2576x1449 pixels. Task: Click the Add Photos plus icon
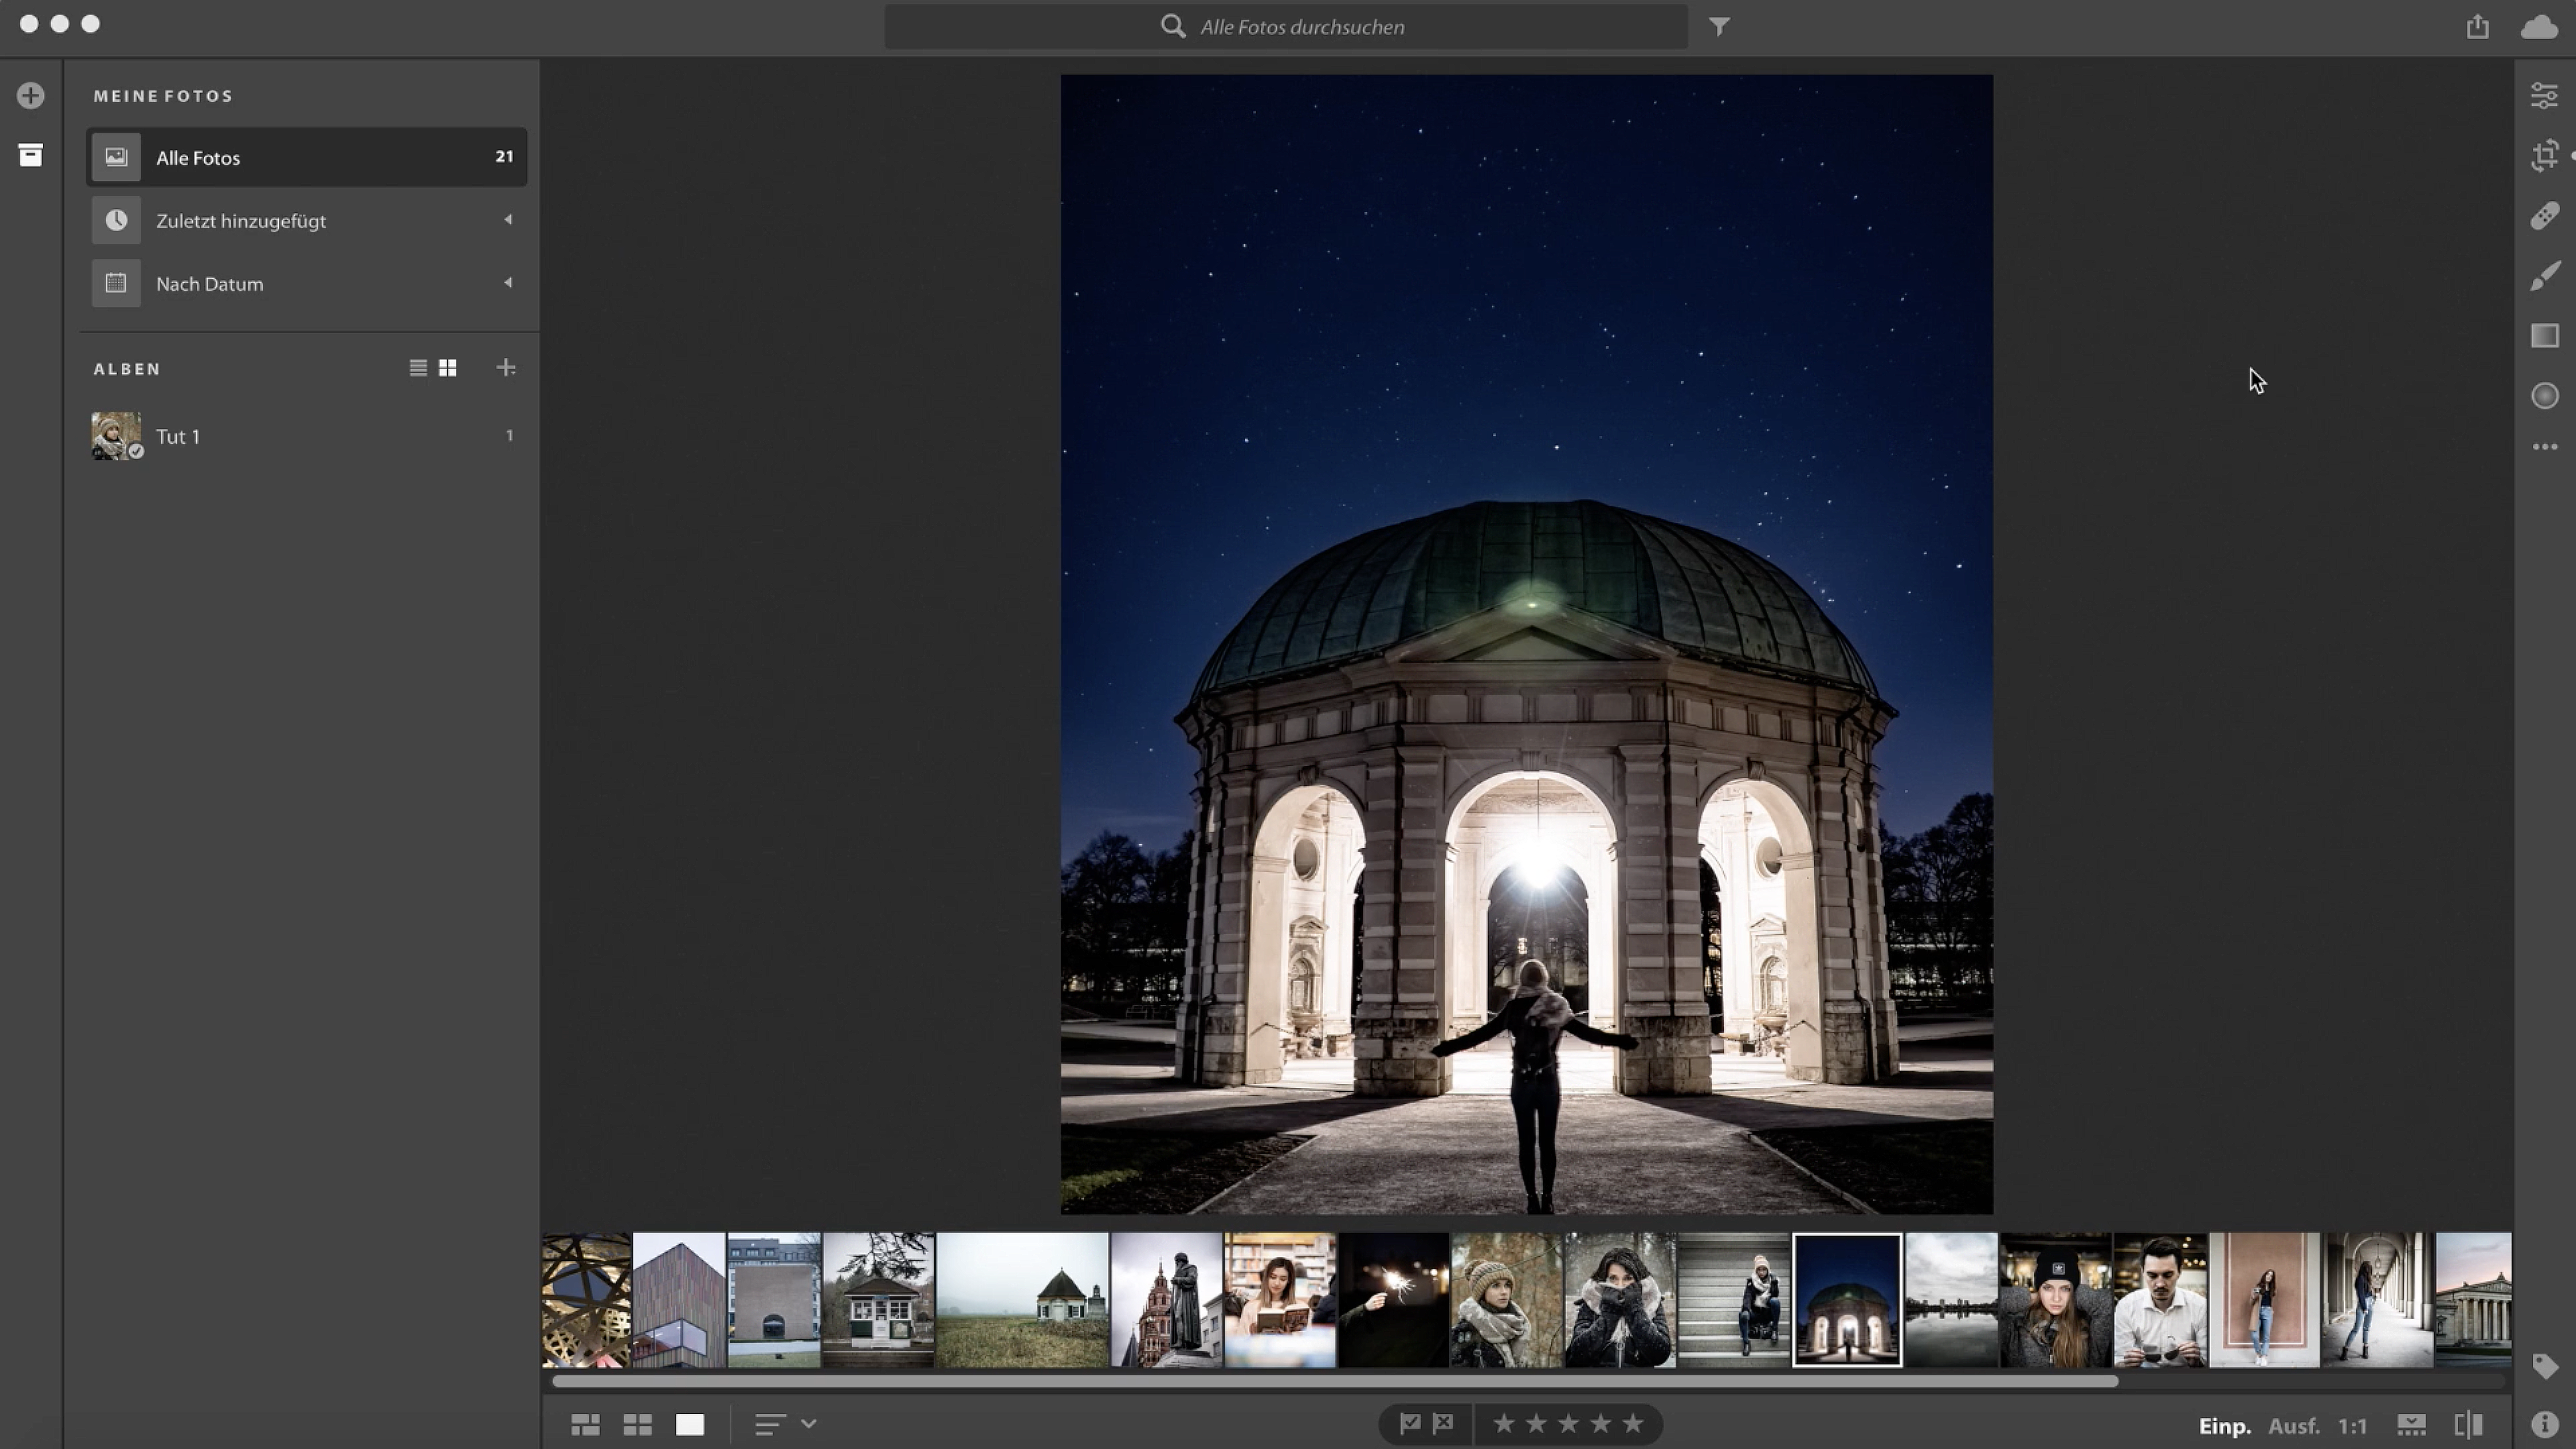30,96
